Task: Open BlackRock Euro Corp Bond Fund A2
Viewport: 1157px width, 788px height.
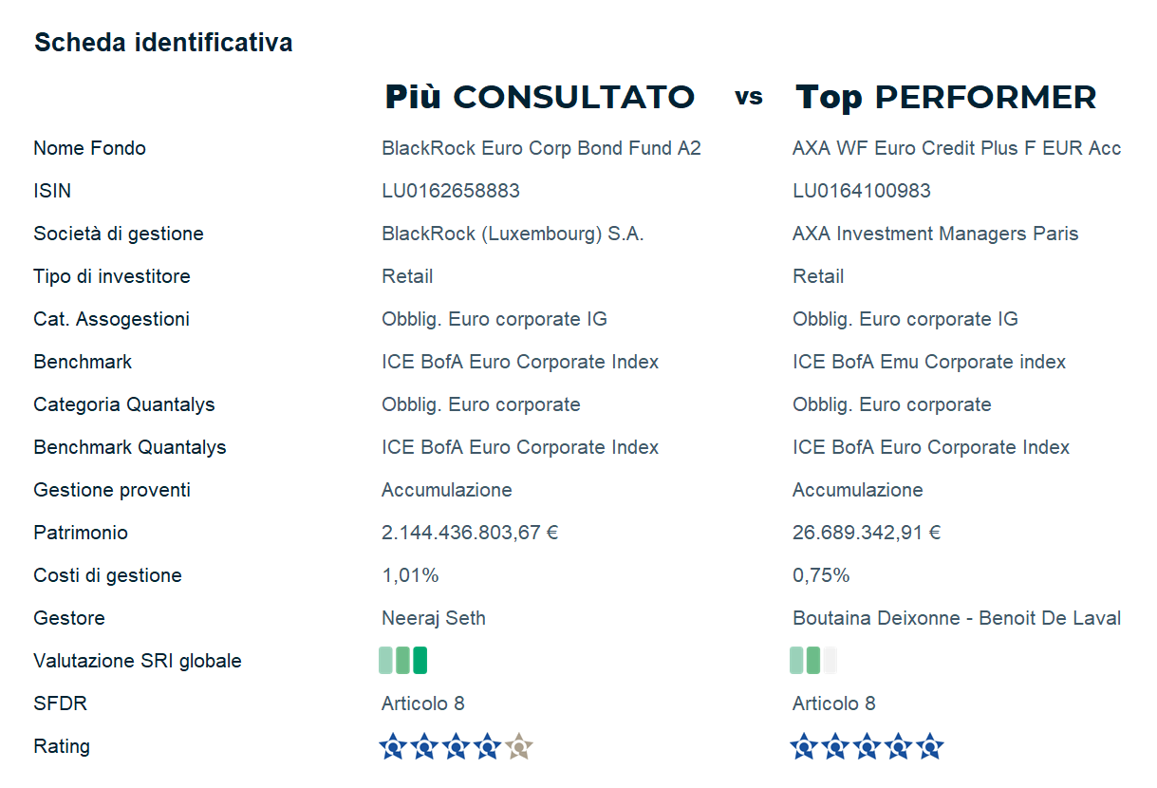Action: [x=541, y=148]
